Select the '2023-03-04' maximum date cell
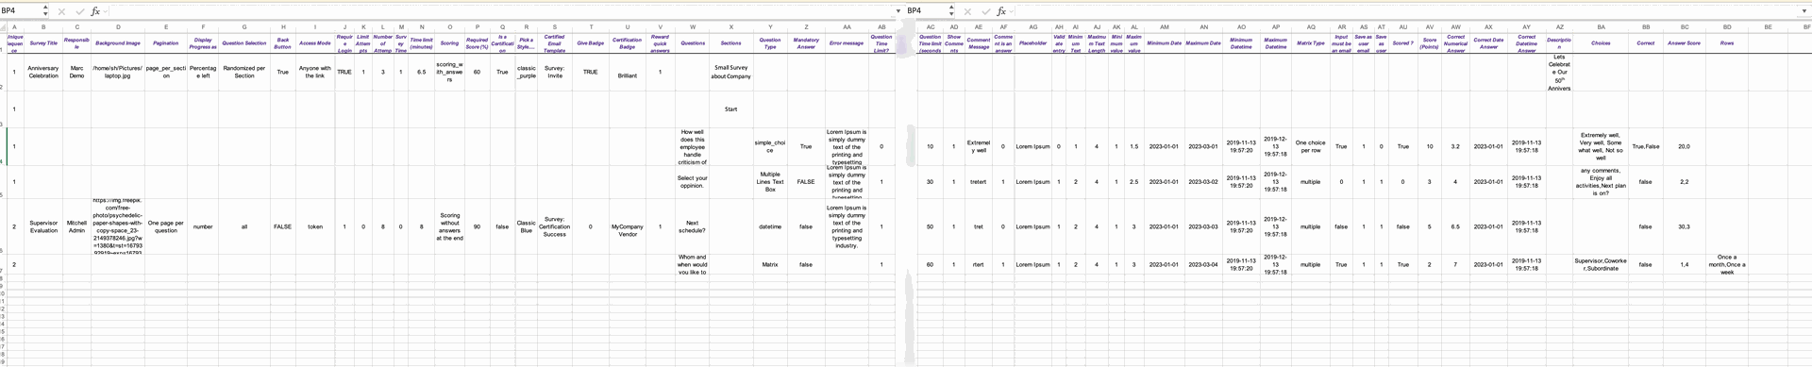 tap(1203, 264)
